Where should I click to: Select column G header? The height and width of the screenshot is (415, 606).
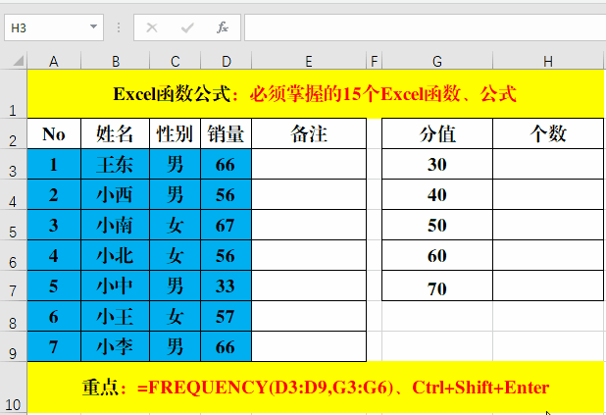point(437,61)
